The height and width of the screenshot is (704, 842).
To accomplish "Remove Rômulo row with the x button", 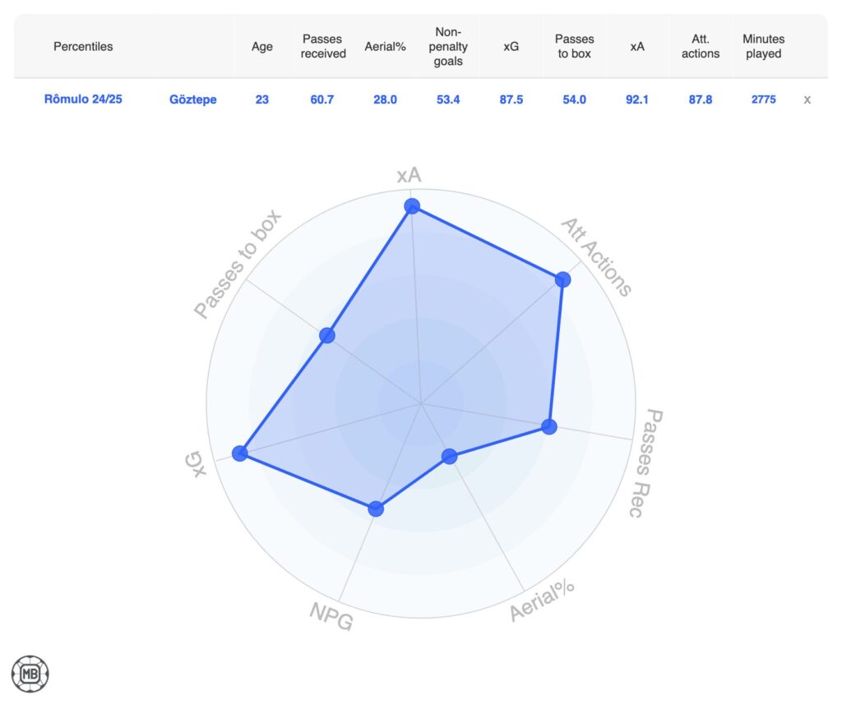I will (x=807, y=99).
